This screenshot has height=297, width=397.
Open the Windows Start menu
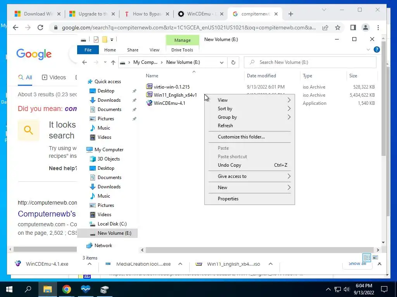[9, 289]
